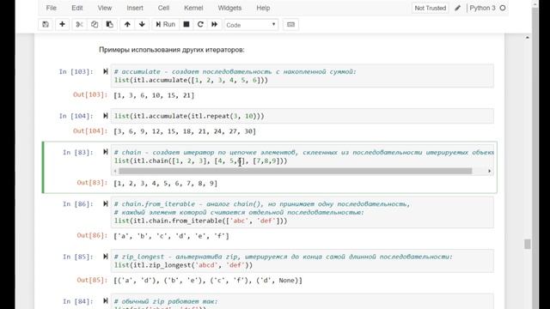Click the Python 3 kernel name label
550x309 pixels.
[x=482, y=8]
